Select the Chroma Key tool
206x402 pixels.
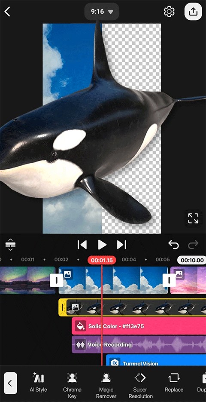click(72, 385)
